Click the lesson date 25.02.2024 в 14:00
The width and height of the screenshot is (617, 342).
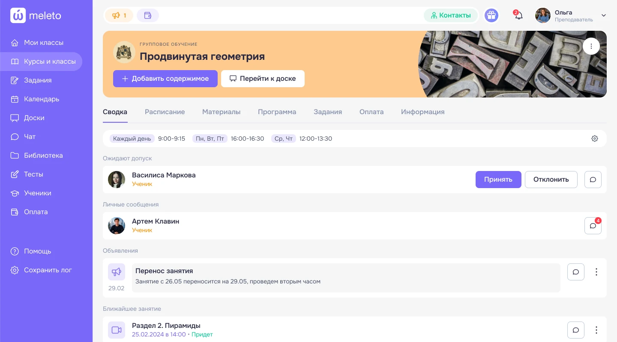159,334
